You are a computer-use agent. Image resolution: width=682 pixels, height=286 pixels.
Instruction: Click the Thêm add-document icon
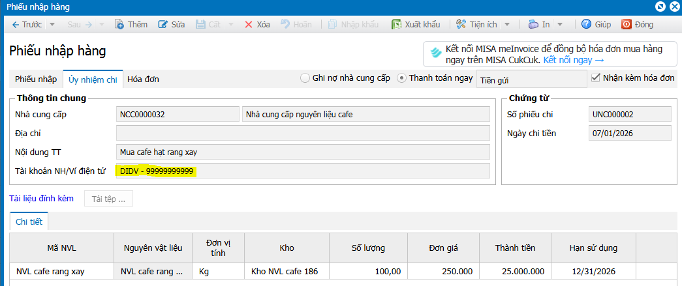pyautogui.click(x=119, y=24)
